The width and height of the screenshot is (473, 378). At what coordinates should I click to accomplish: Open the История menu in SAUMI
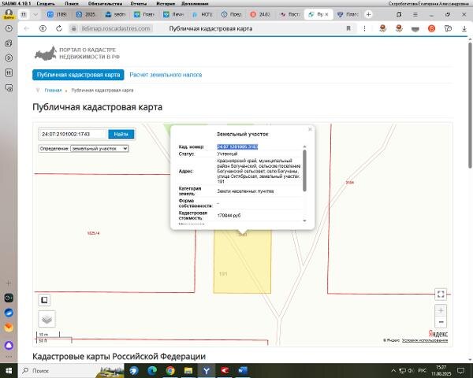point(166,4)
